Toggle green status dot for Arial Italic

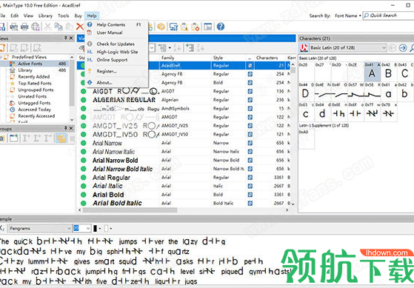tap(84, 186)
